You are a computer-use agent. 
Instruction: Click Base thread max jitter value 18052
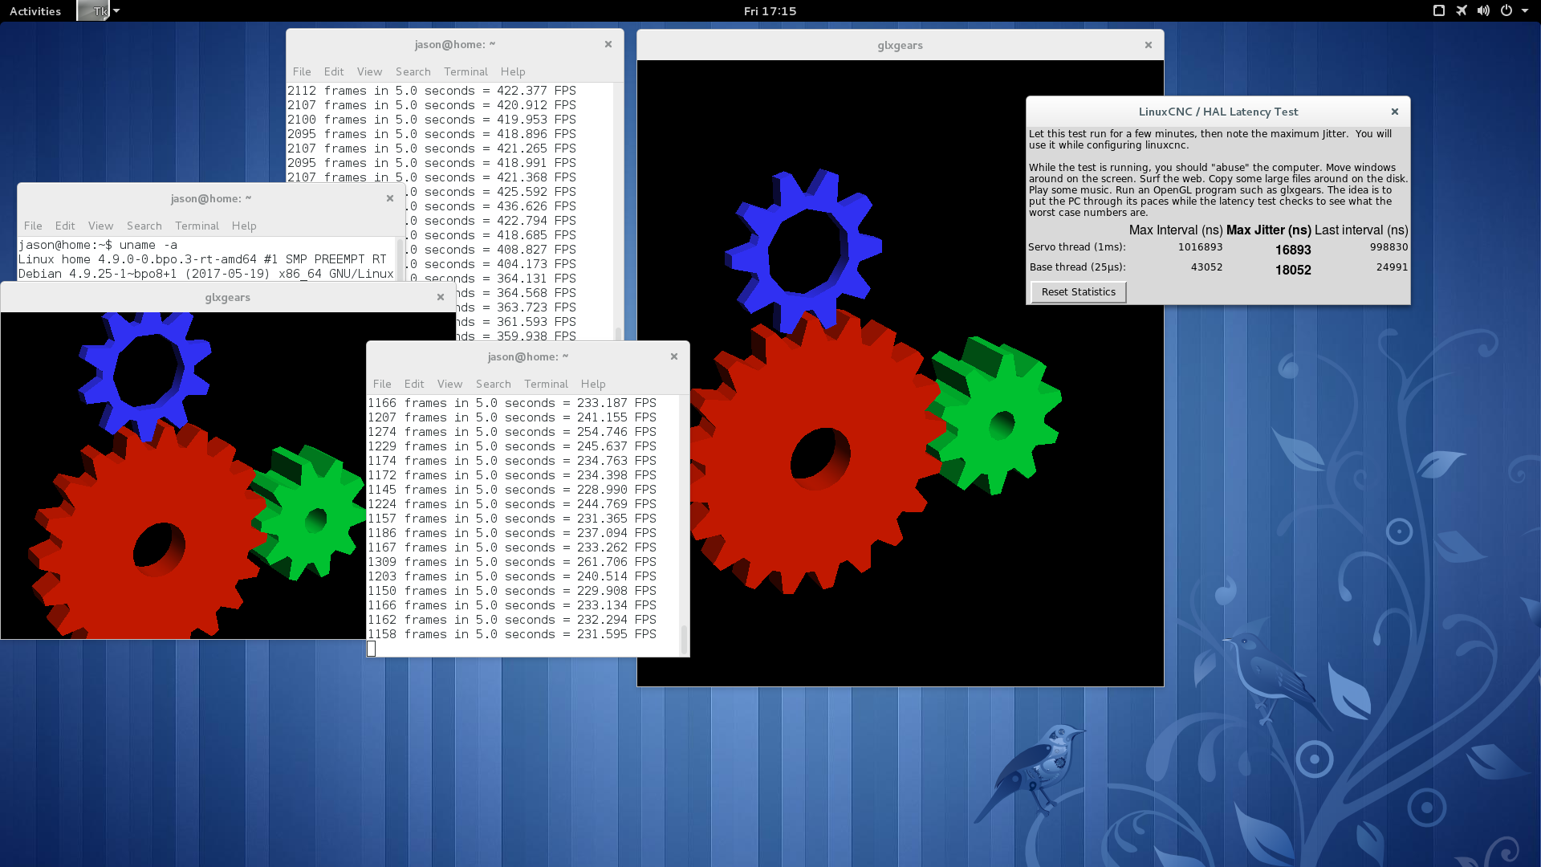pyautogui.click(x=1293, y=271)
